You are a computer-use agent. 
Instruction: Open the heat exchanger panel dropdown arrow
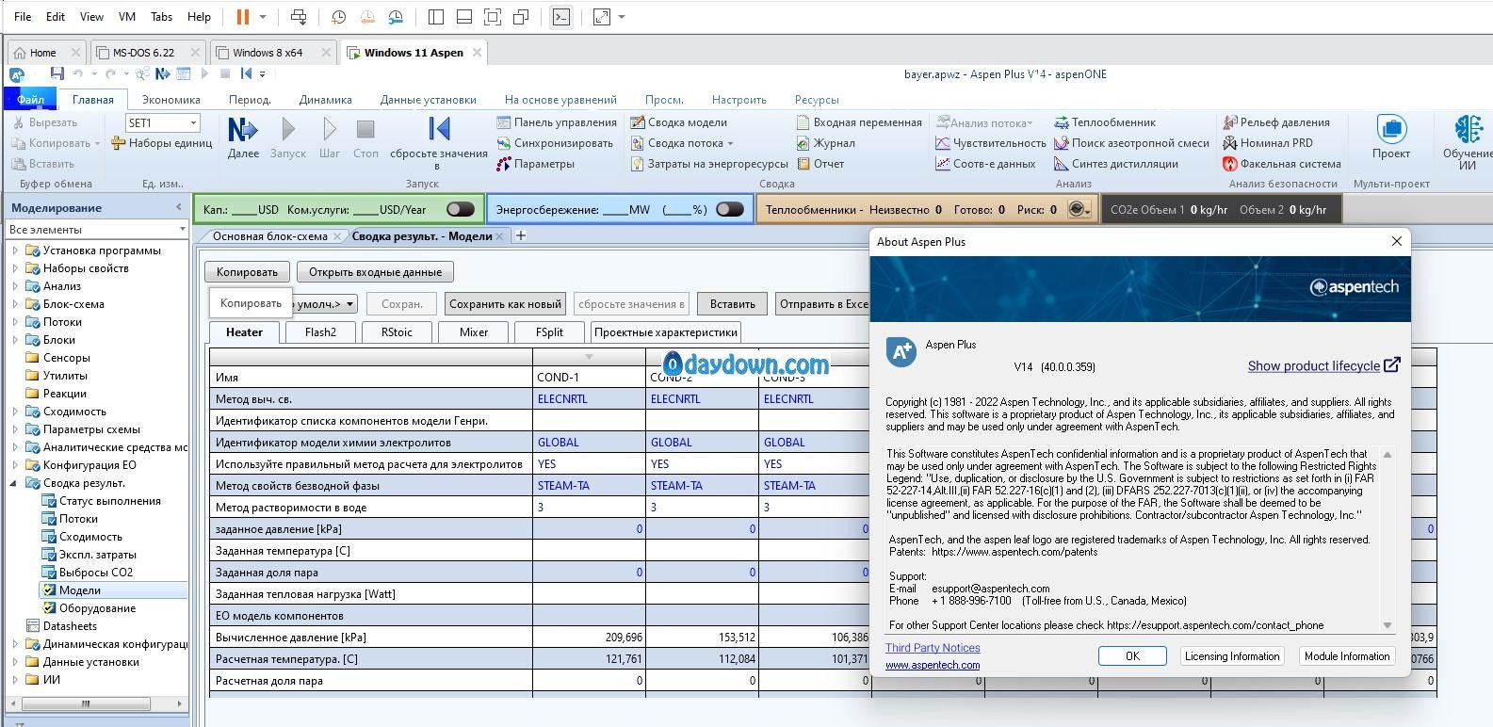[1089, 209]
